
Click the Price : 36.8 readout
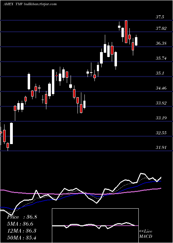tap(22, 217)
